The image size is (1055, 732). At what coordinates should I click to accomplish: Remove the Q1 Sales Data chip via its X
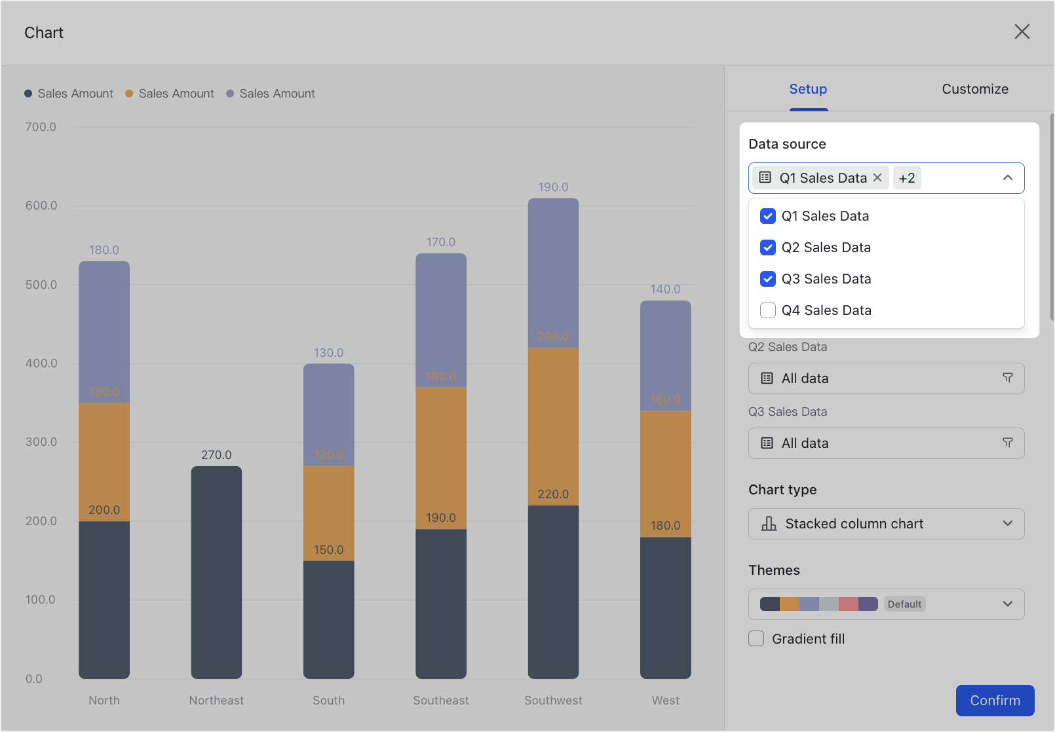point(877,177)
